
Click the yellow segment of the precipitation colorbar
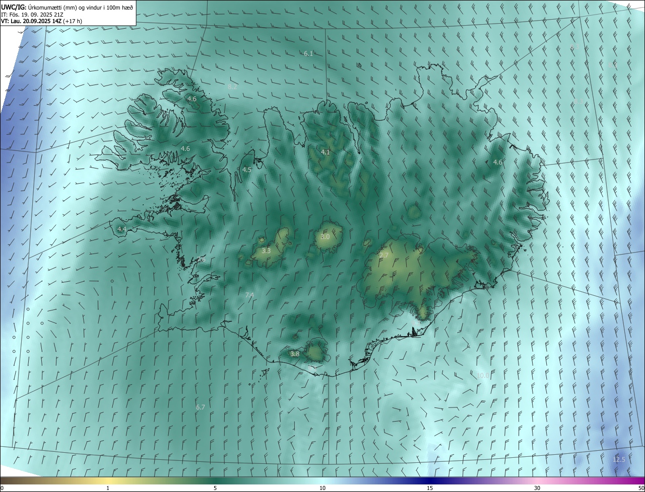click(108, 480)
